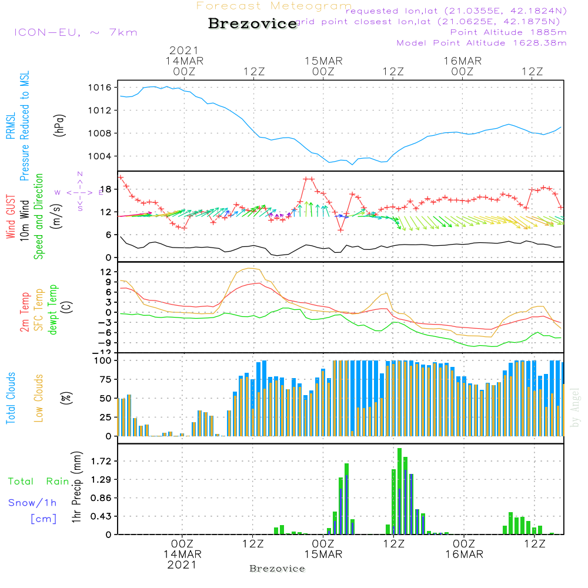Screen dimensions: 588x588
Task: Click the "1008" pressure axis value
Action: 100,133
